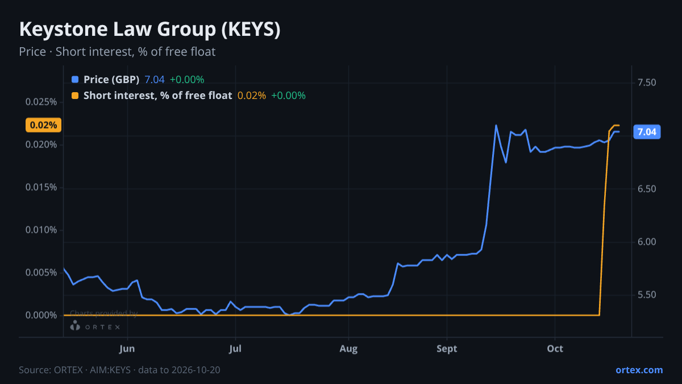Click the legend price value 7.04

pos(155,80)
